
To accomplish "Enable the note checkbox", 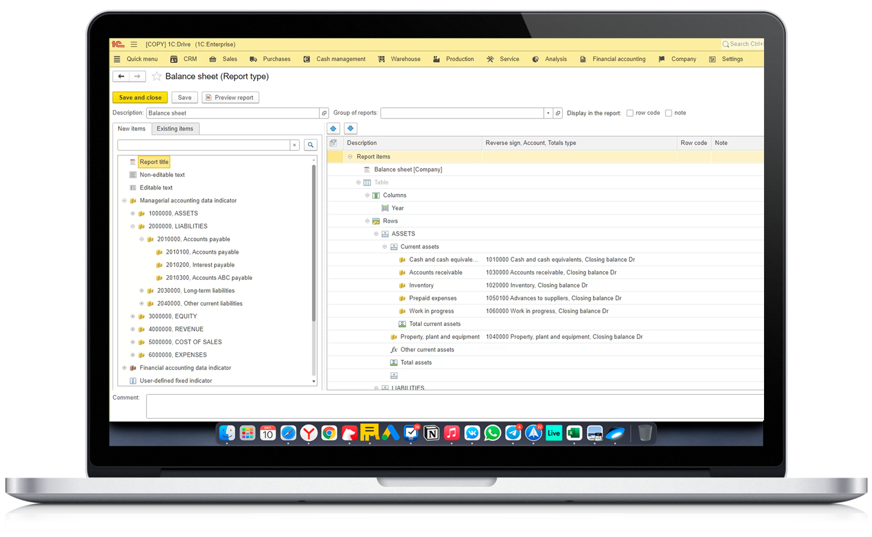I will pyautogui.click(x=669, y=113).
